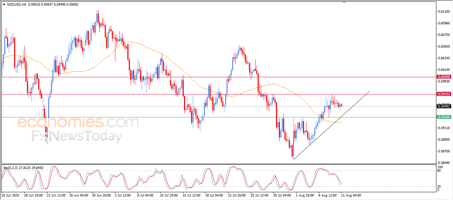Click the 23 Jun 12:00 time label
Viewport: 453px width, 200px height.
tap(56, 195)
